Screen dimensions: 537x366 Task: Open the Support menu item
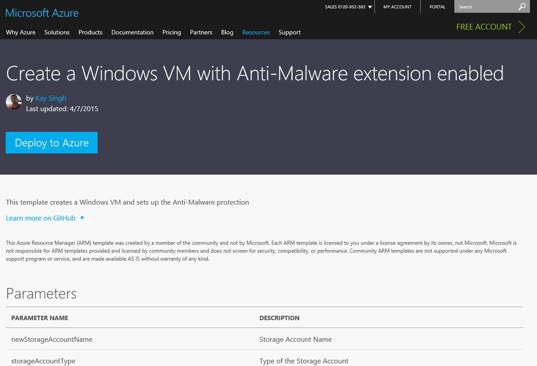[289, 32]
